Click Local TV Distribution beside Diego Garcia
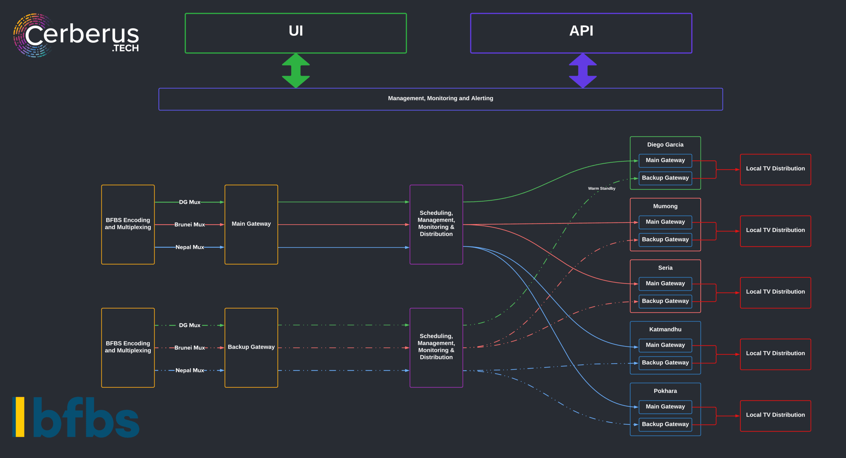 775,169
